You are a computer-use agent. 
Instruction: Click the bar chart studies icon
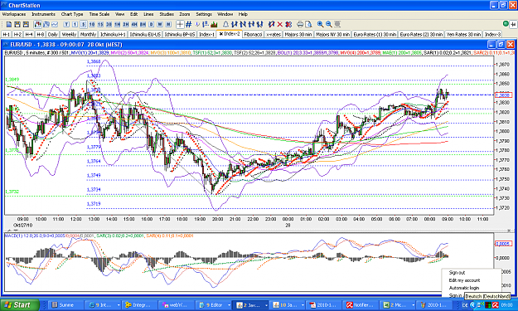click(214, 24)
